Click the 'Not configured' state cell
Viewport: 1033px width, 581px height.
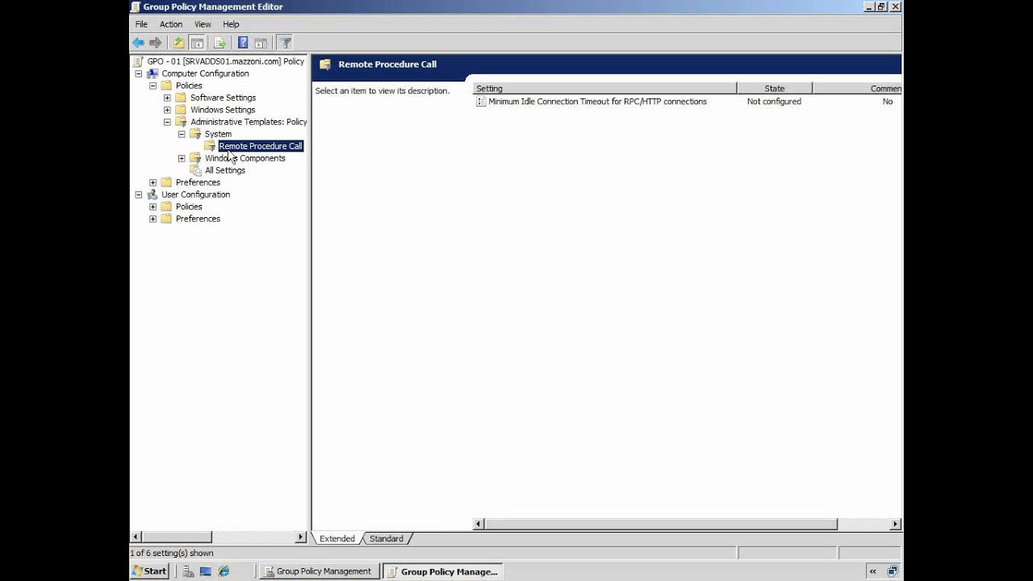774,102
